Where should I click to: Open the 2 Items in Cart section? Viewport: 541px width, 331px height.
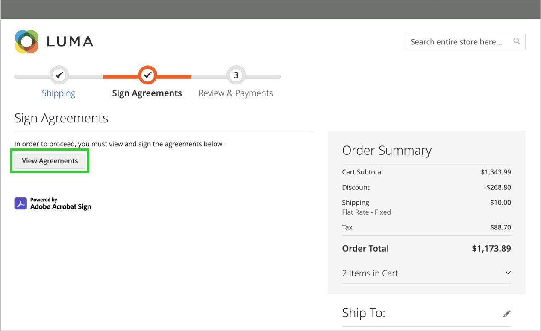click(x=370, y=273)
